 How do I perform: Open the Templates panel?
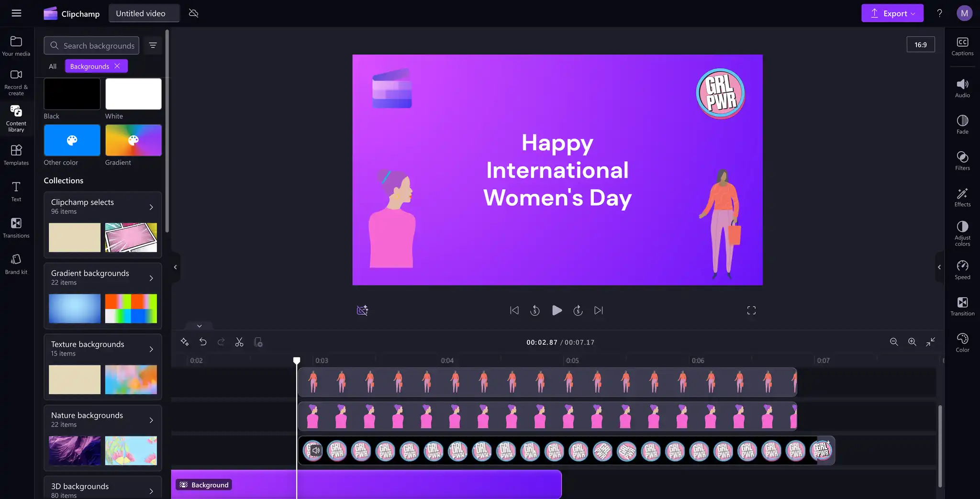[16, 155]
